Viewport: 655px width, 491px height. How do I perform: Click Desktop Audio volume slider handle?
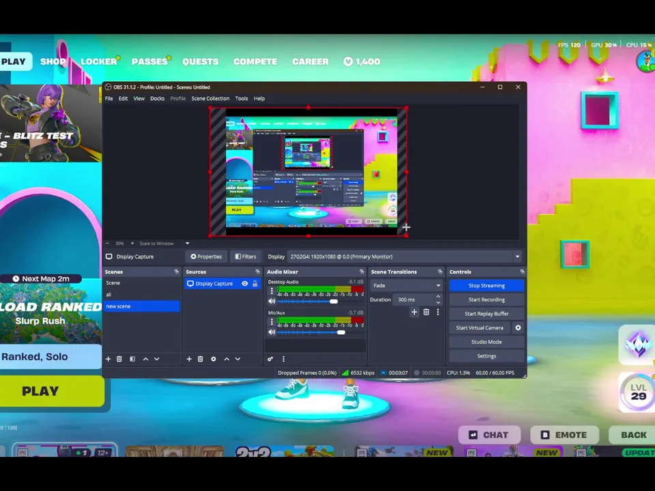[334, 301]
